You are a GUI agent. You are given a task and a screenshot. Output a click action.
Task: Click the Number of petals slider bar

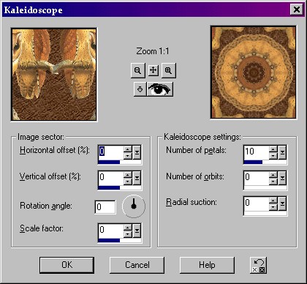click(x=265, y=162)
